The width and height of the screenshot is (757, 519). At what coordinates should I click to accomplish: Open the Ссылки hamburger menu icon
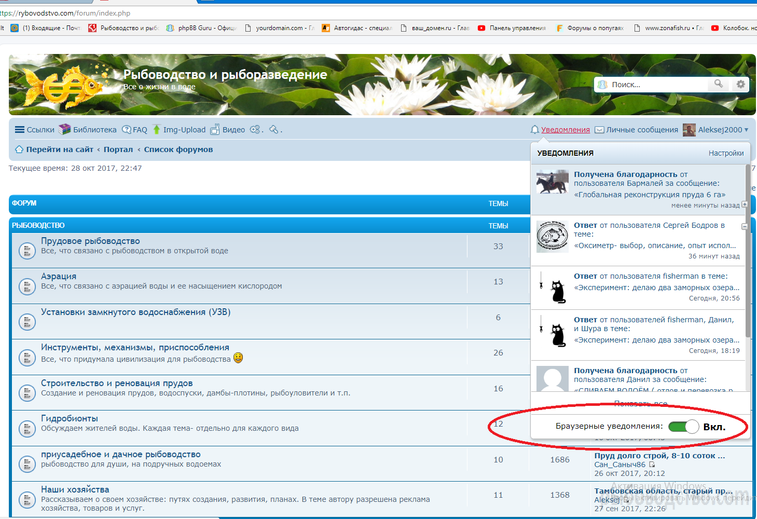[20, 130]
